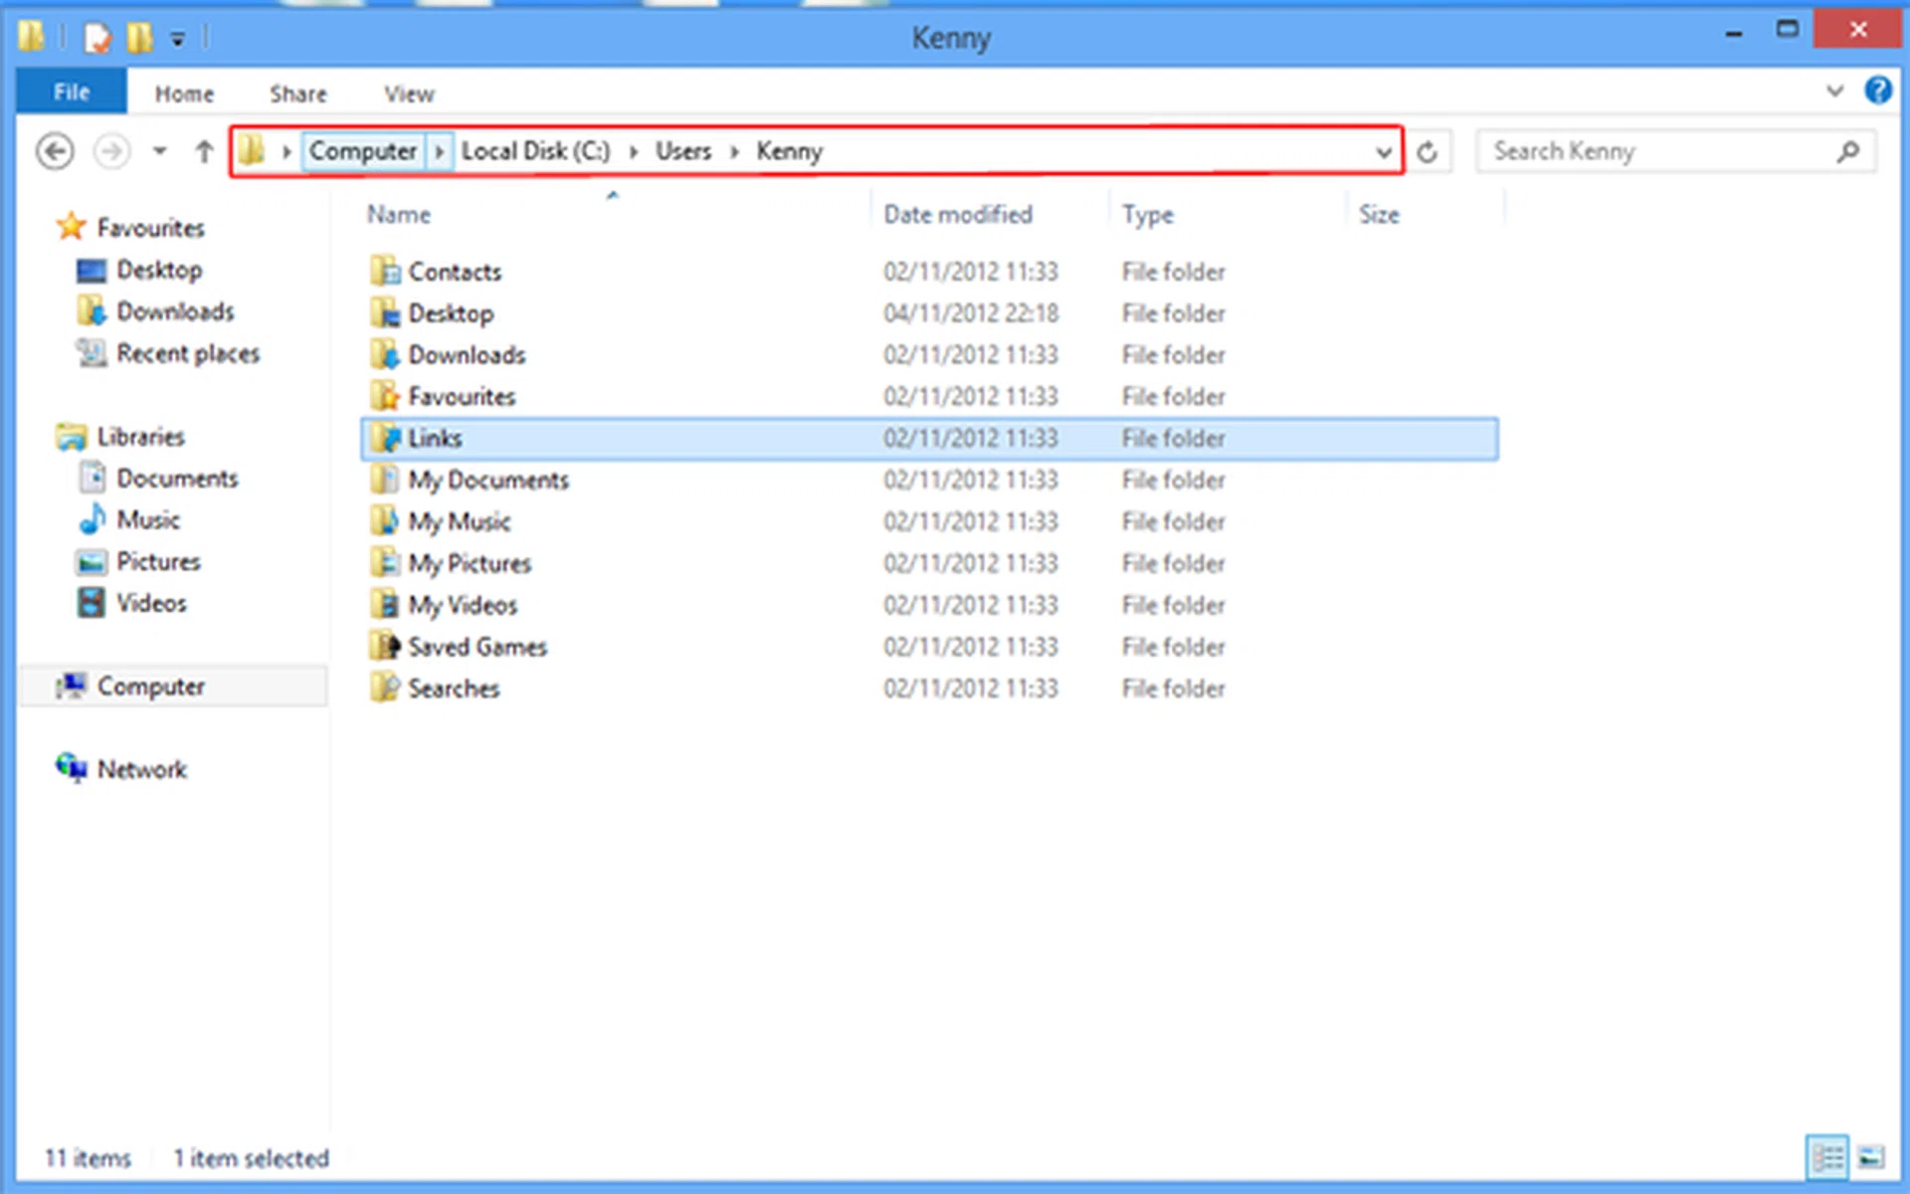
Task: Click the Users breadcrumb in address bar
Action: tap(683, 151)
